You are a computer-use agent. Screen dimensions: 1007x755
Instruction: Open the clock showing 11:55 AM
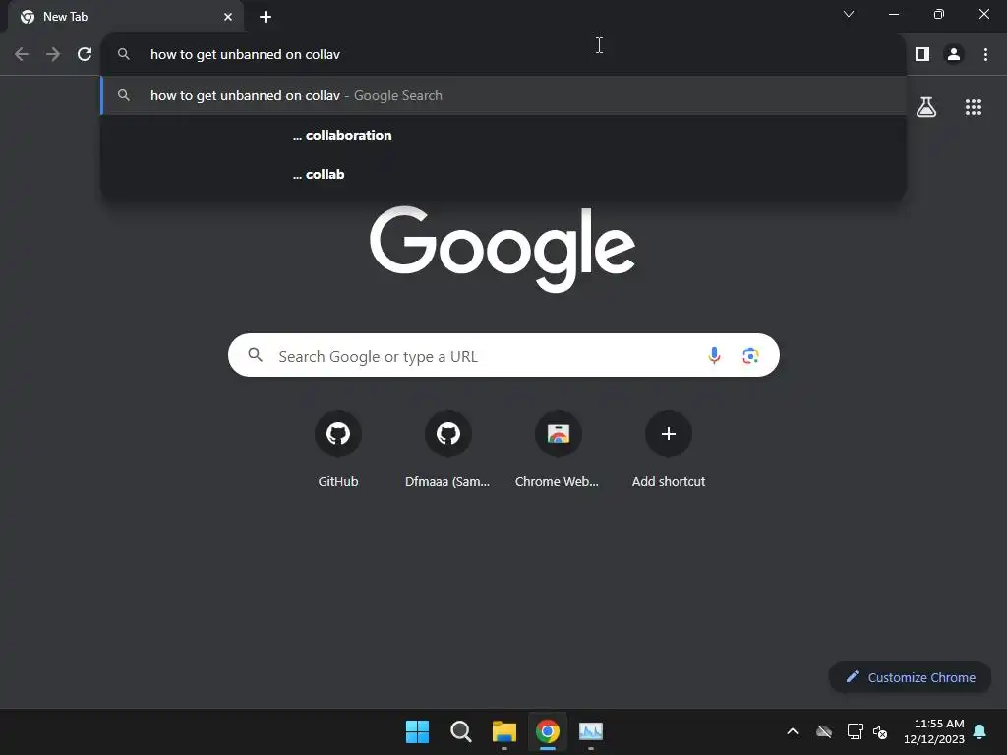[934, 731]
